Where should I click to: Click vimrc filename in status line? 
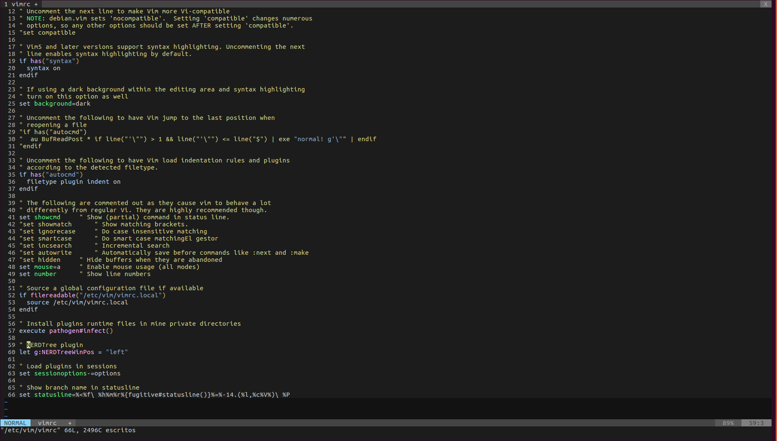tap(47, 423)
